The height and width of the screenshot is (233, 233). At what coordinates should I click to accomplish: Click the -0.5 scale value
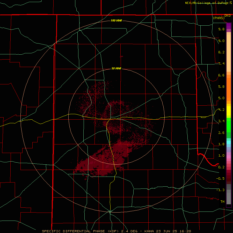(x=220, y=179)
